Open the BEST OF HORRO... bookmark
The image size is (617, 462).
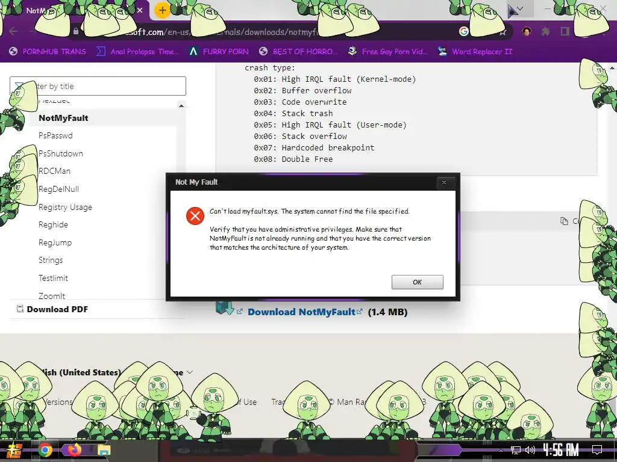click(298, 52)
